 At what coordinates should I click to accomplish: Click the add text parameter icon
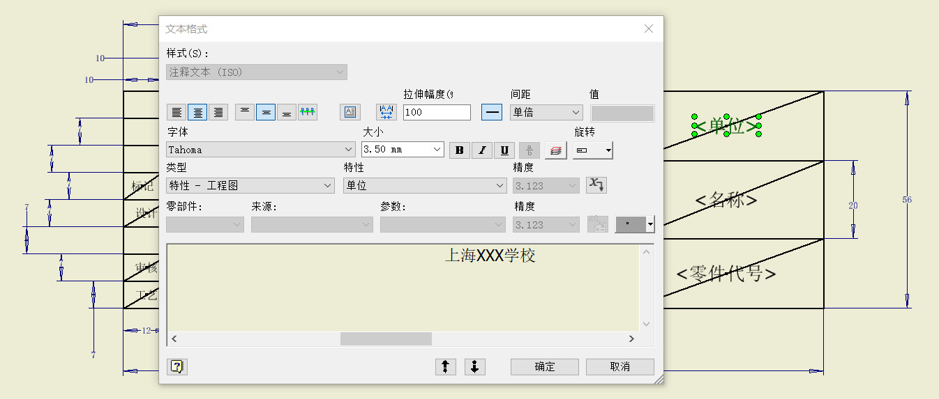tap(596, 185)
